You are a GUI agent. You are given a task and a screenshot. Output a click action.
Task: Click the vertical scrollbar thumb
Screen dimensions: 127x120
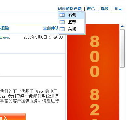122,49
